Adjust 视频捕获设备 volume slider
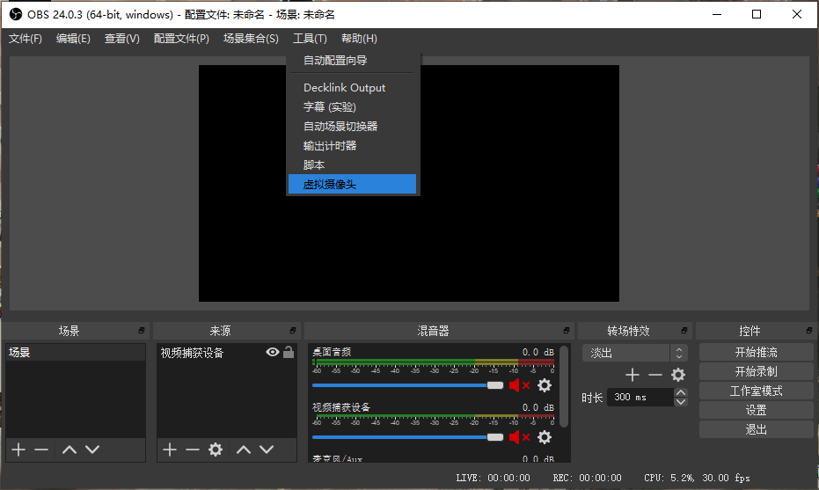This screenshot has height=490, width=819. click(407, 437)
